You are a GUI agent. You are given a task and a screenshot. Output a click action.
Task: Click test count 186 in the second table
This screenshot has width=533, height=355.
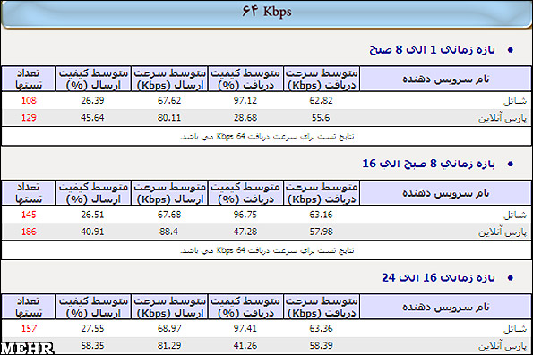click(x=29, y=232)
